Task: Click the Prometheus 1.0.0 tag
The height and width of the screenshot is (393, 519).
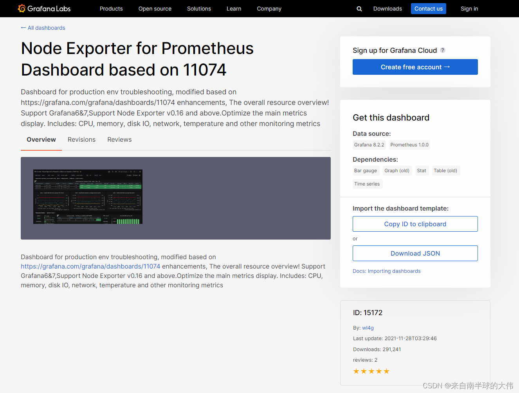Action: coord(409,145)
